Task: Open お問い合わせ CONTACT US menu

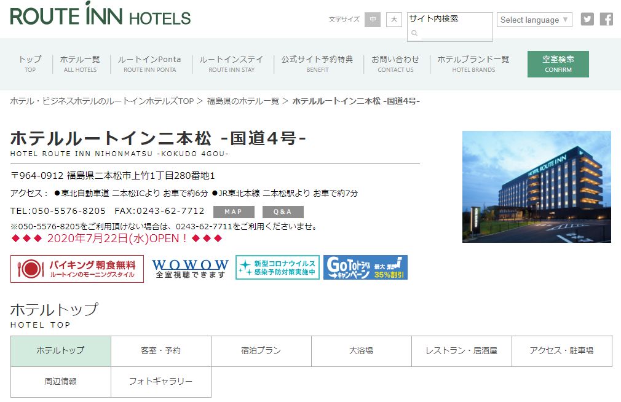Action: 395,64
